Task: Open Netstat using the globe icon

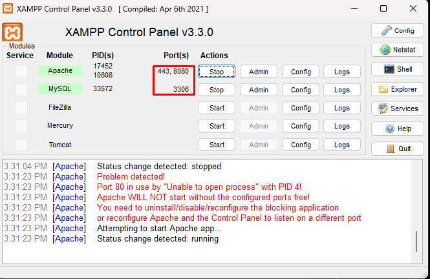Action: click(x=398, y=50)
